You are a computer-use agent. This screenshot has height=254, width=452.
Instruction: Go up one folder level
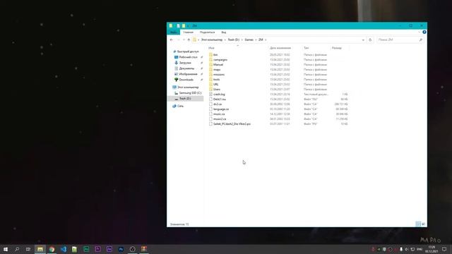(189, 40)
